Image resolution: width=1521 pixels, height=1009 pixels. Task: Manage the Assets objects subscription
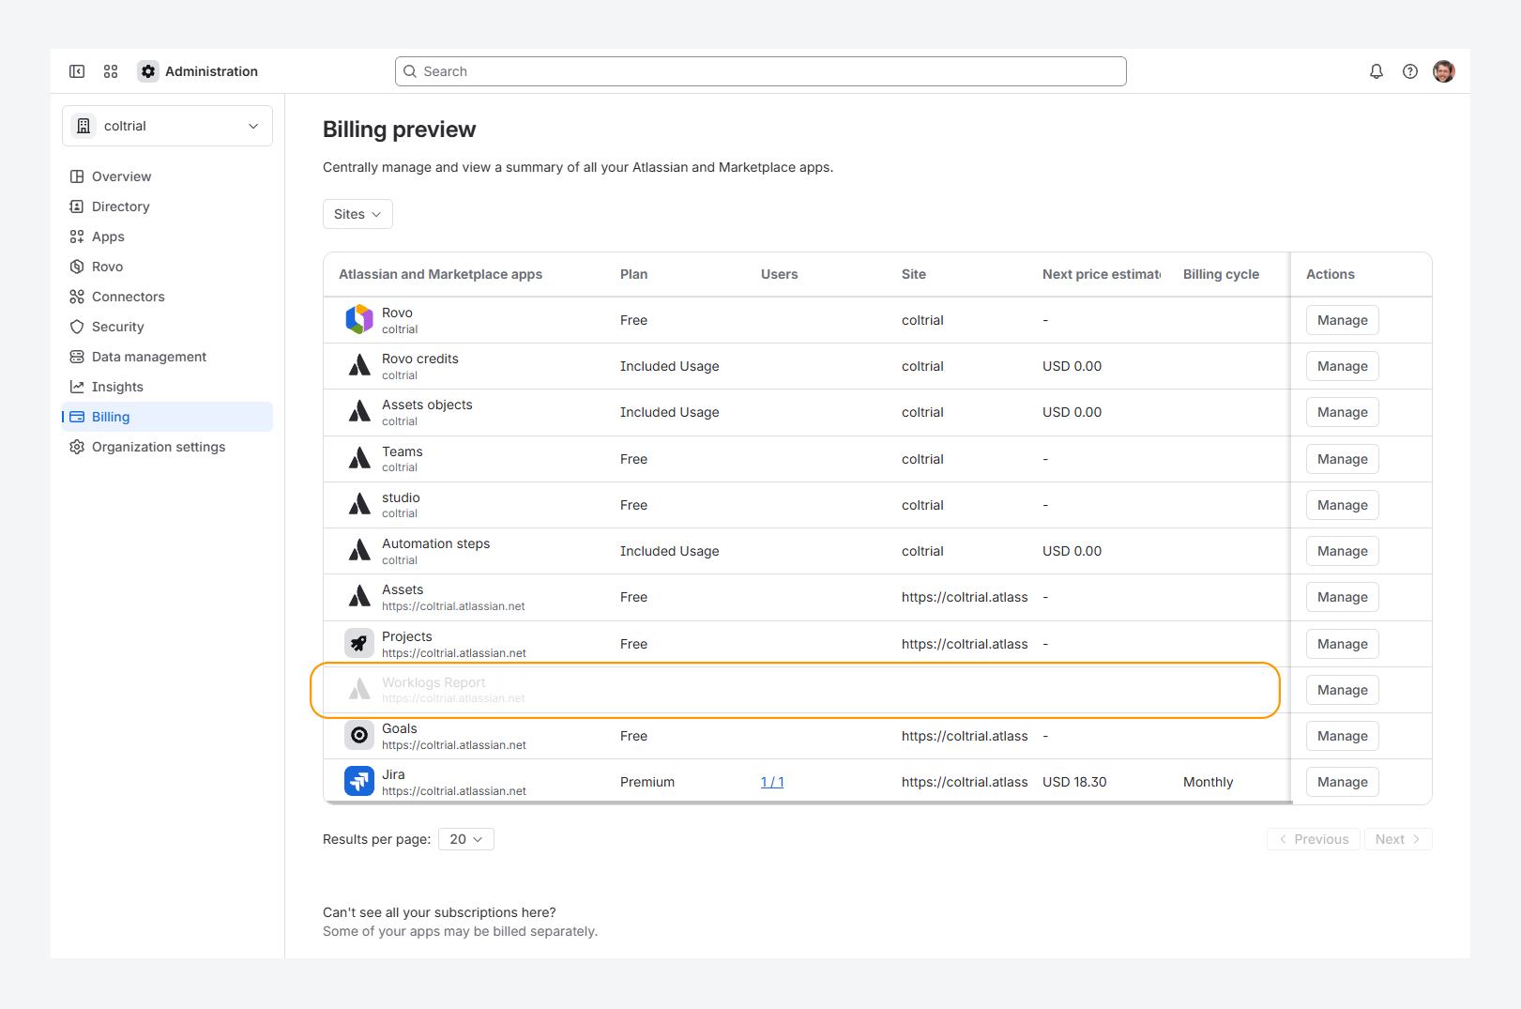tap(1343, 412)
